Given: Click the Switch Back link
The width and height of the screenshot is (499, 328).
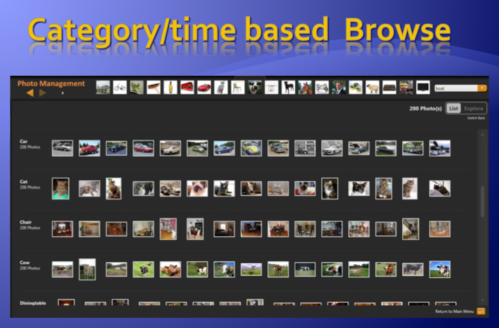Looking at the screenshot, I should 476,118.
